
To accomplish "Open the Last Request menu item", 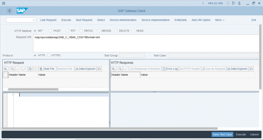I will 48,20.
